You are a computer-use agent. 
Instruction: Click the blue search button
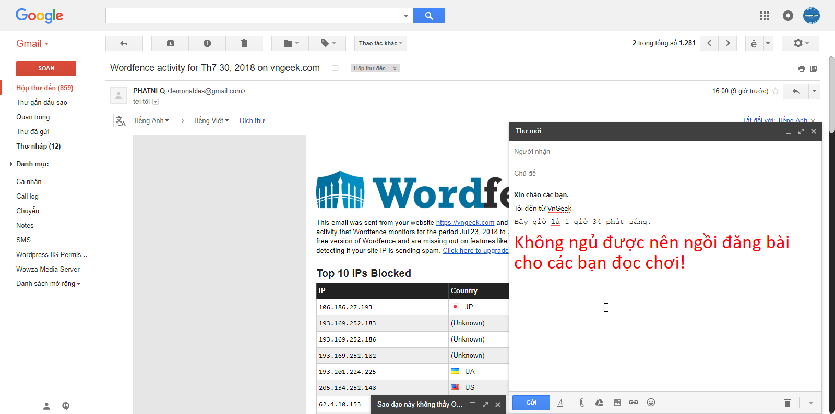pyautogui.click(x=428, y=16)
